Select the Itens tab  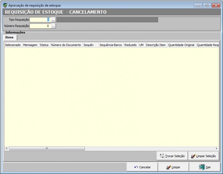pos(9,37)
